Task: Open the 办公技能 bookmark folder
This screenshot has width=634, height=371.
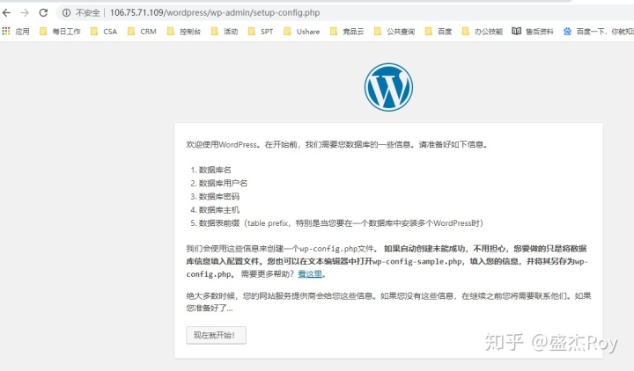Action: click(483, 32)
